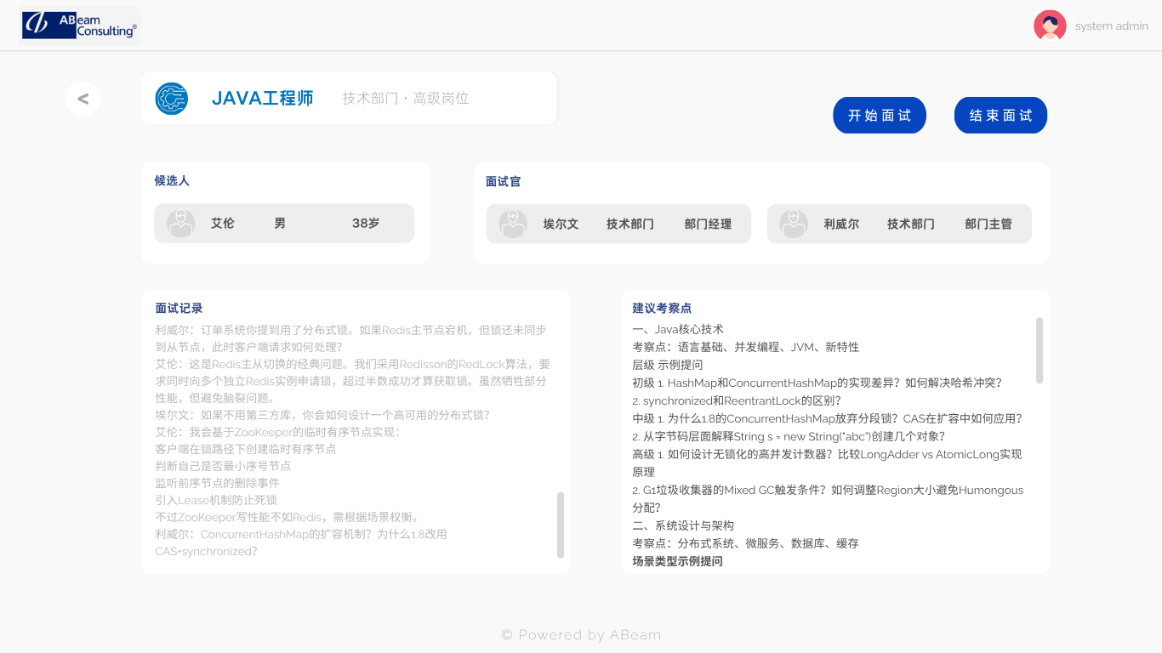Click the G1垃圾收集器 Mixed GC question

click(828, 498)
